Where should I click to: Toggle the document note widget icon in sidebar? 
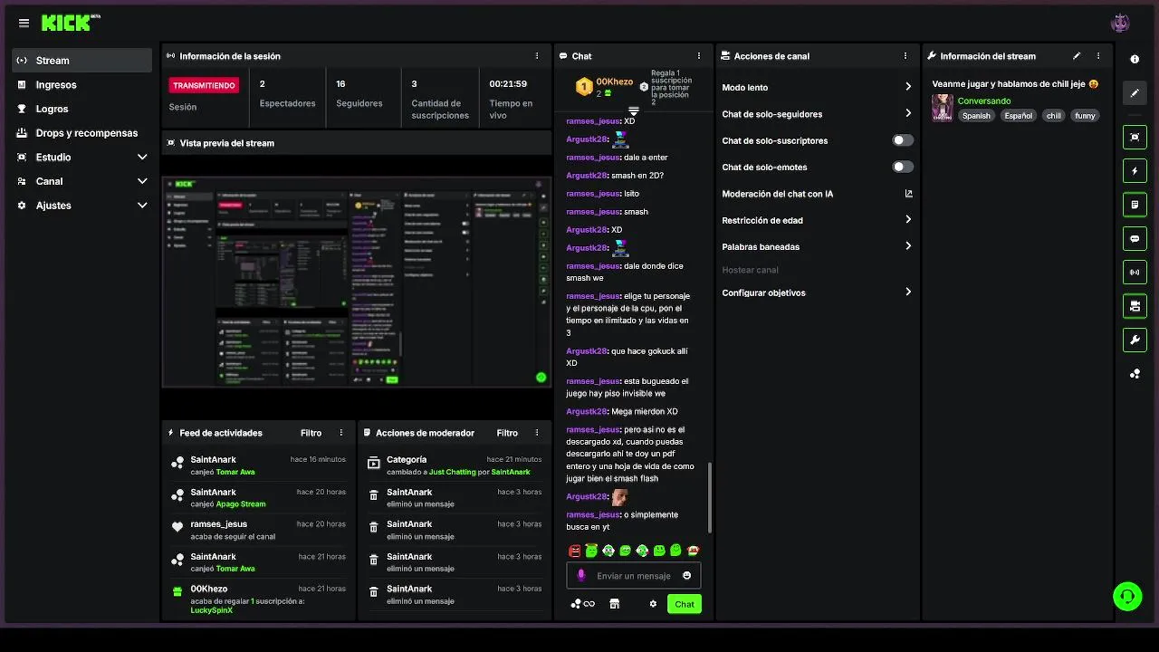pos(1135,205)
